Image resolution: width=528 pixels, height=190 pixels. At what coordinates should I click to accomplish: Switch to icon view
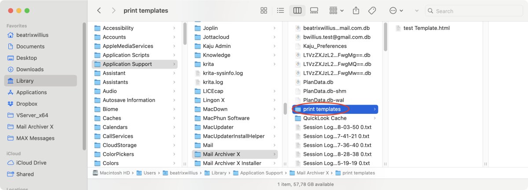[264, 11]
